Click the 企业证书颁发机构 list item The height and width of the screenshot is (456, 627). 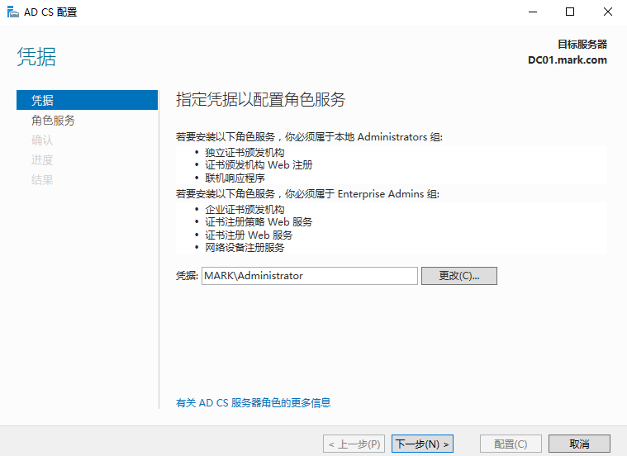click(245, 210)
